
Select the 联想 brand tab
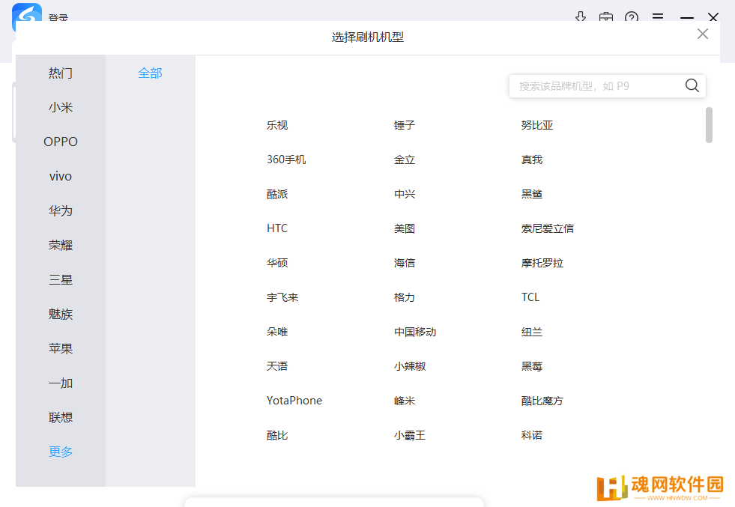(x=61, y=417)
